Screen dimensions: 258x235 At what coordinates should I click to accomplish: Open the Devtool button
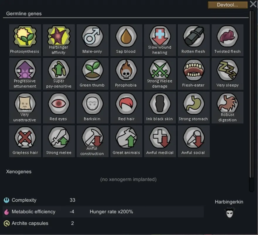(228, 5)
